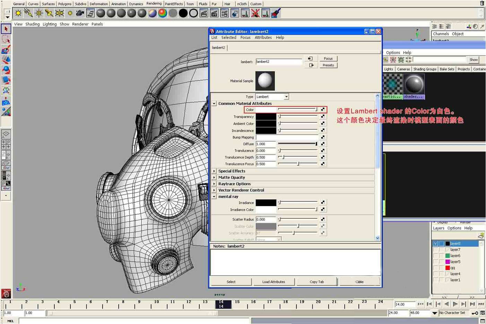The width and height of the screenshot is (486, 324).
Task: Click the Maya logo icon at bottom-left
Action: 6,294
